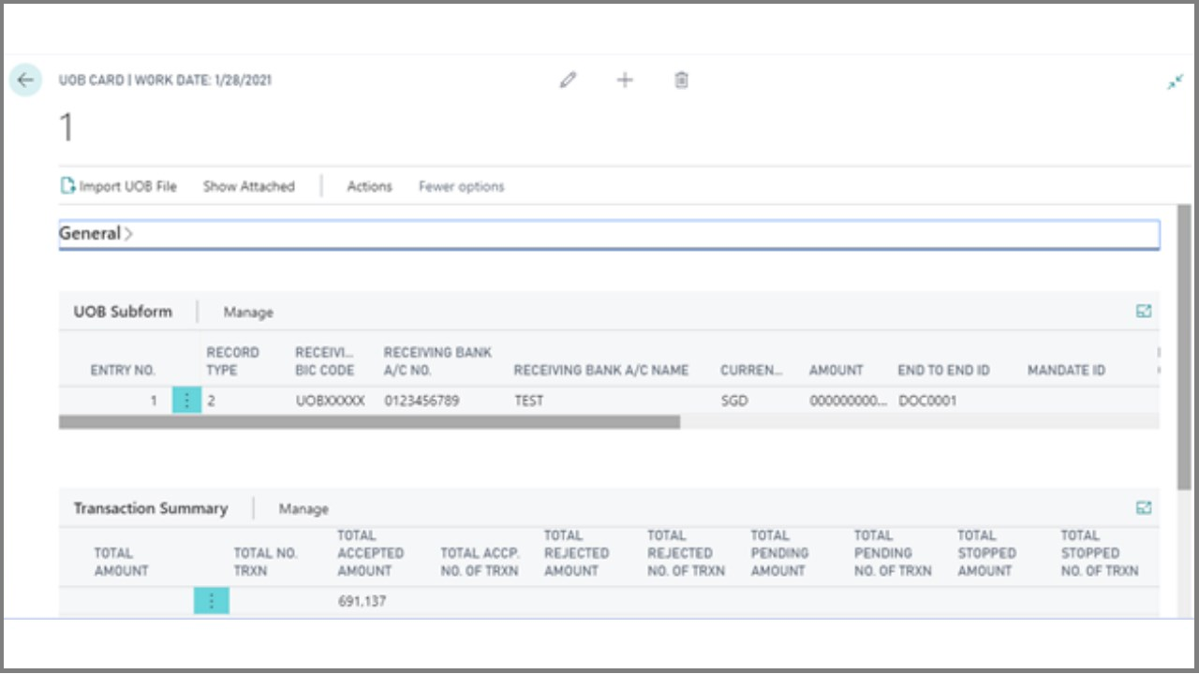Click Total Accp. No. of Trxn header
This screenshot has height=674, width=1199.
tap(480, 562)
